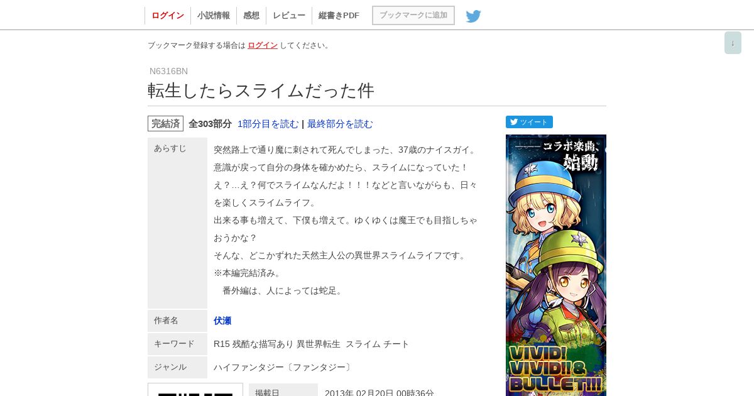The image size is (754, 396).
Task: Click genre value ハイファンタジー〔ファンタジー〕
Action: click(x=284, y=367)
